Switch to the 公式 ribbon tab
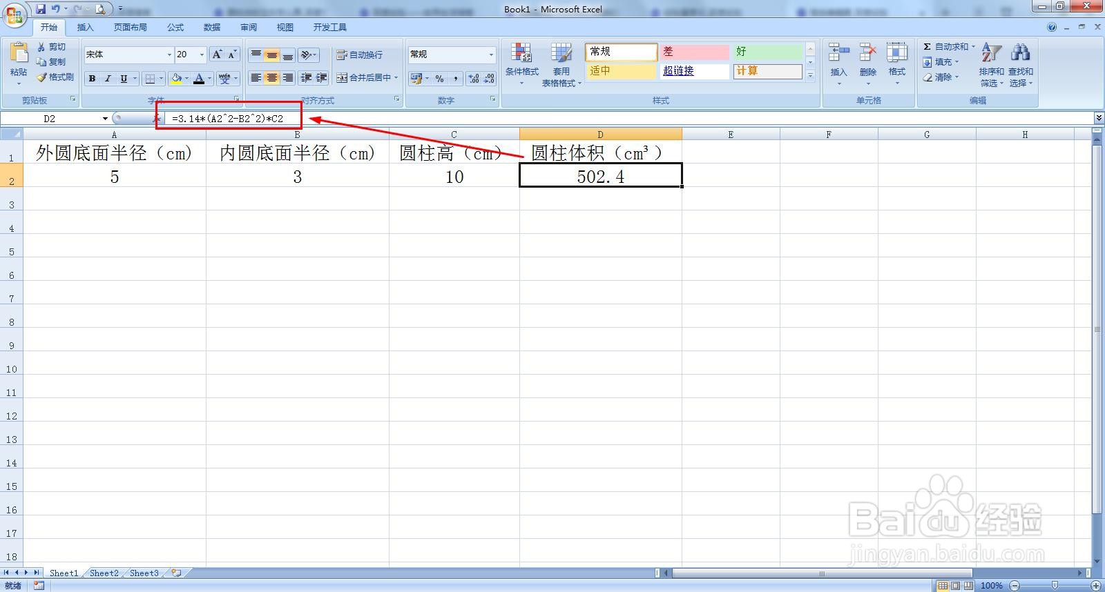Viewport: 1105px width, 592px height. (x=175, y=28)
